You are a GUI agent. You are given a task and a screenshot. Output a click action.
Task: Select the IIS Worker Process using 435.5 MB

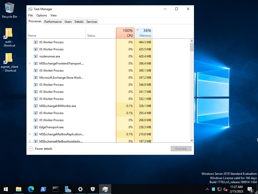pyautogui.click(x=90, y=49)
